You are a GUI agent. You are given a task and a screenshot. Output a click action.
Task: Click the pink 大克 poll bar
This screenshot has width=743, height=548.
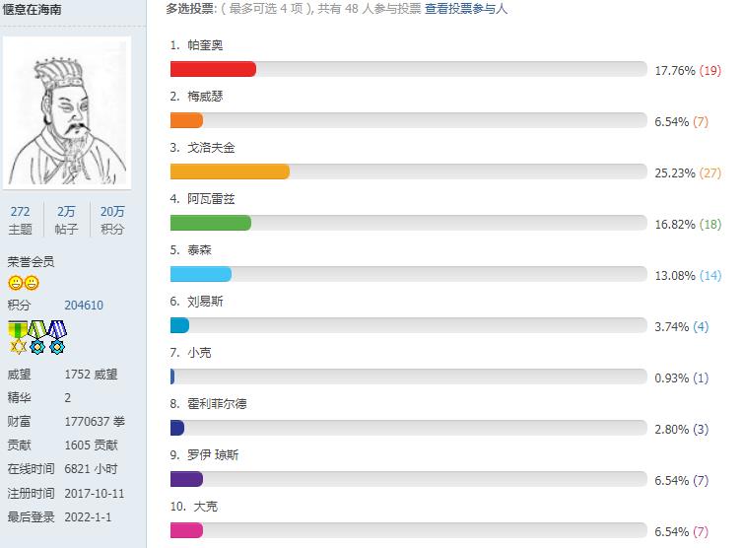pyautogui.click(x=186, y=530)
